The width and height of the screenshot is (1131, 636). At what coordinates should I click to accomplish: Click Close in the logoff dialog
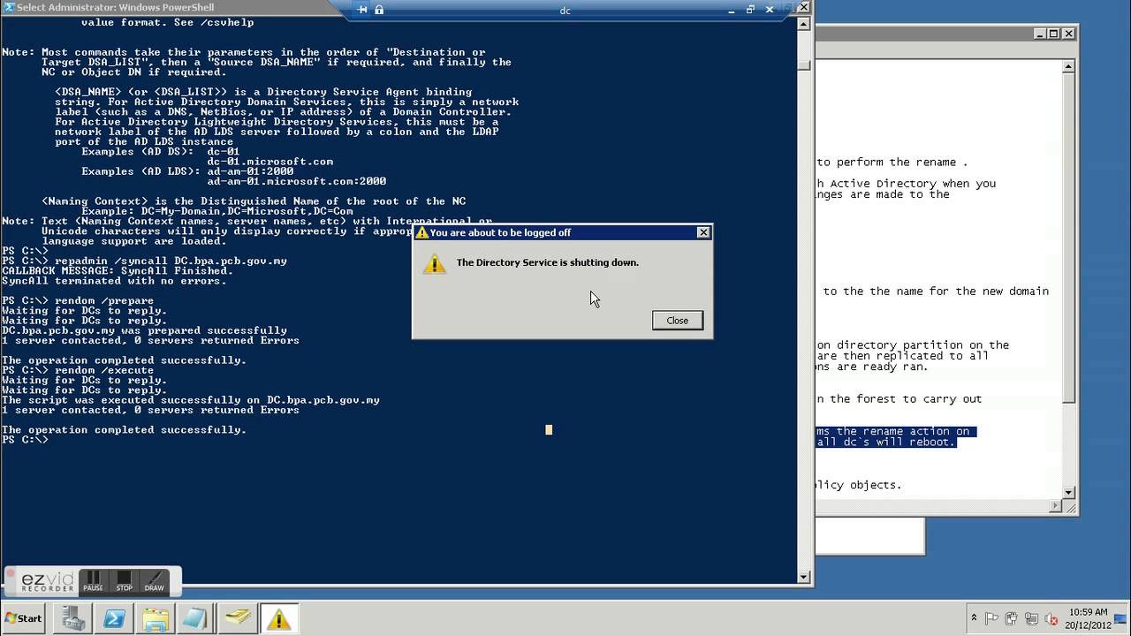coord(678,321)
